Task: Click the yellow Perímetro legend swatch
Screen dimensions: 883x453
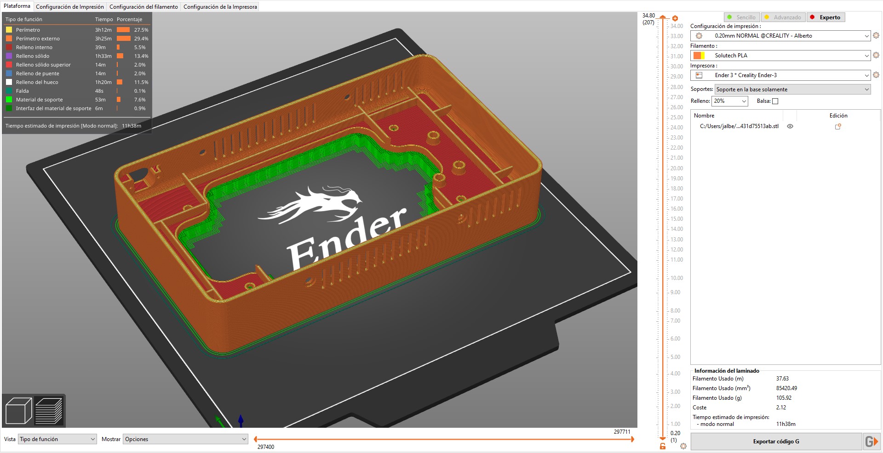Action: pyautogui.click(x=9, y=30)
